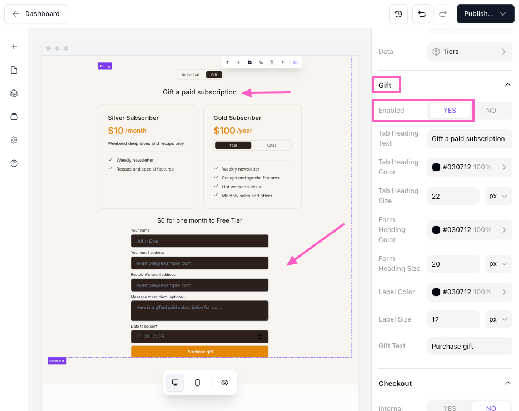Duplicate the Pricing block with copy icon

click(261, 62)
